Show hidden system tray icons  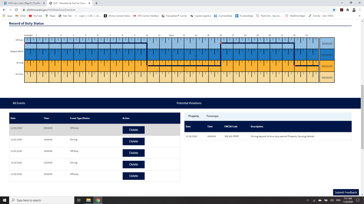[307, 200]
